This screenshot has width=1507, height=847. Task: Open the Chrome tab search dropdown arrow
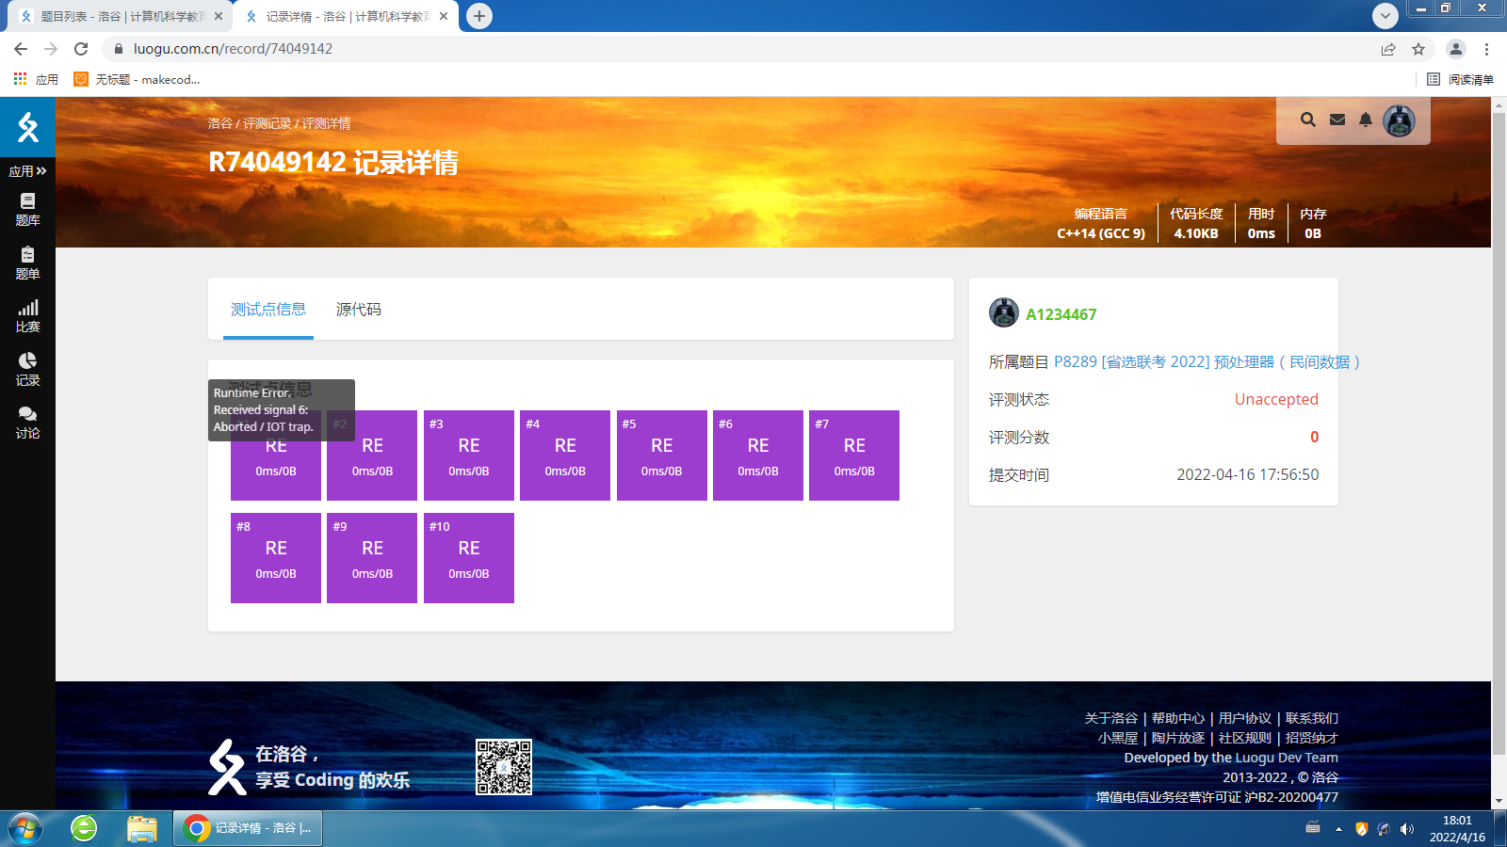pos(1385,16)
